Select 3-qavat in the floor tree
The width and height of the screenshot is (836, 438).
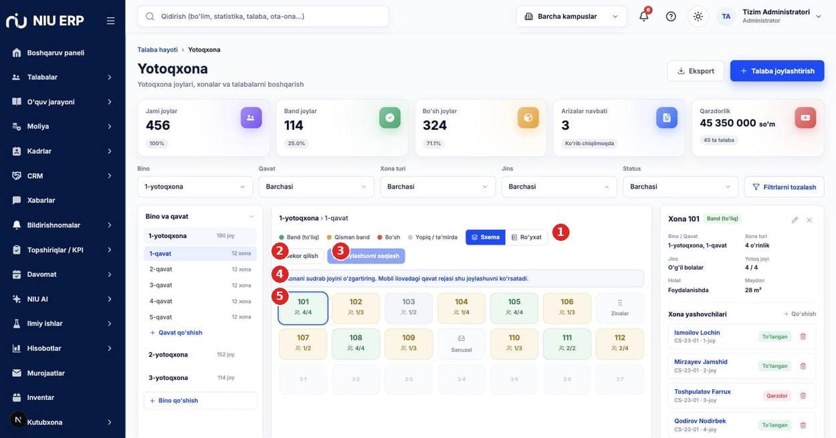[x=200, y=285]
